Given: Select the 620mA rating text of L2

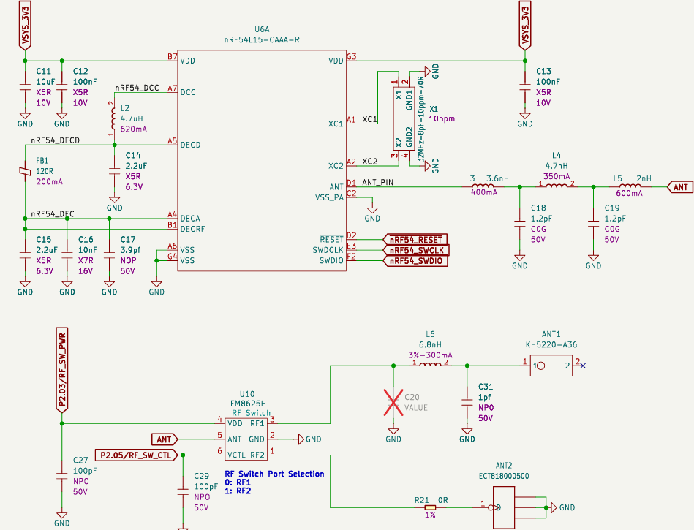Looking at the screenshot, I should click(x=134, y=129).
